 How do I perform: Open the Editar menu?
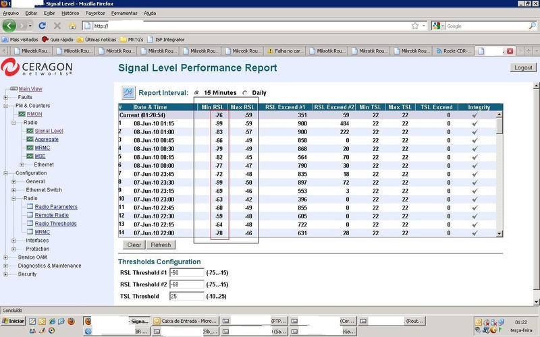tap(31, 13)
